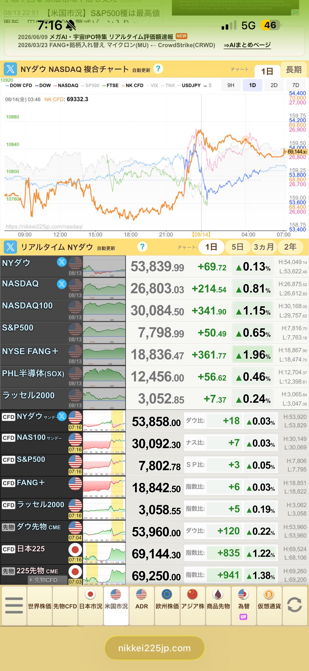Click the X icon in the NYダウ row
Image resolution: width=309 pixels, height=671 pixels.
(62, 262)
